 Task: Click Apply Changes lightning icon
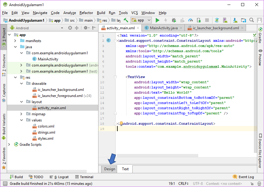pyautogui.click(x=166, y=20)
